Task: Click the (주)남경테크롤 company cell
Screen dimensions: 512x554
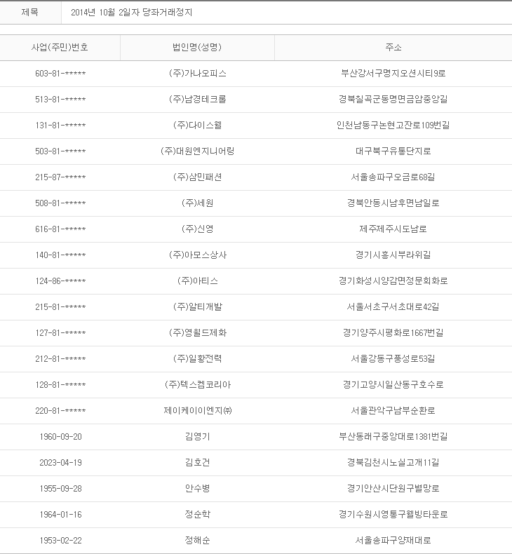Action: tap(197, 100)
